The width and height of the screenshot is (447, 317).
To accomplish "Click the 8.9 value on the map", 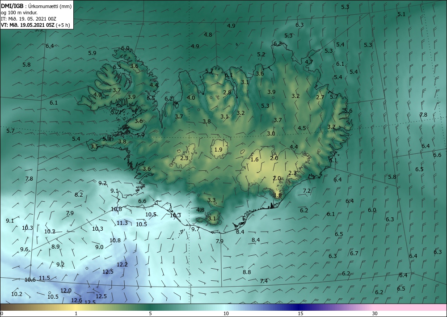I will (x=55, y=247).
